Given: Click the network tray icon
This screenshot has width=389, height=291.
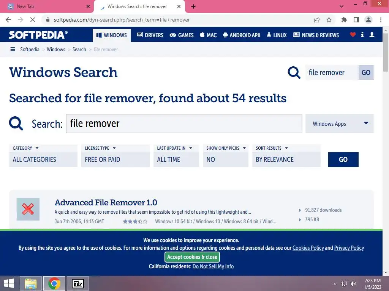Looking at the screenshot, I should point(344,284).
